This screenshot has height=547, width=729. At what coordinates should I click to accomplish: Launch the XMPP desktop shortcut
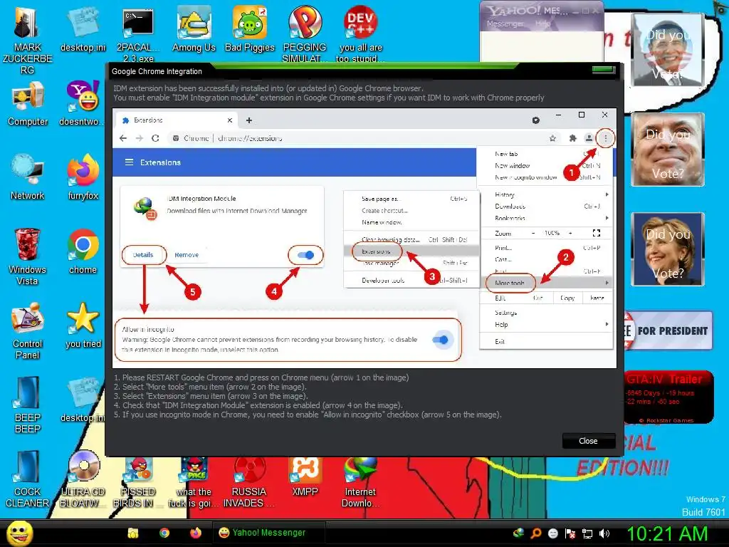coord(305,476)
